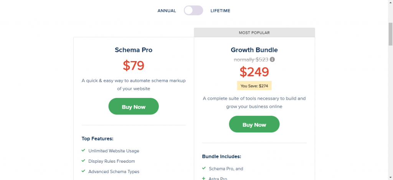Click the Schema Pro plan heading

pyautogui.click(x=134, y=50)
